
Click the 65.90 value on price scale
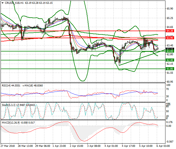coord(170,9)
